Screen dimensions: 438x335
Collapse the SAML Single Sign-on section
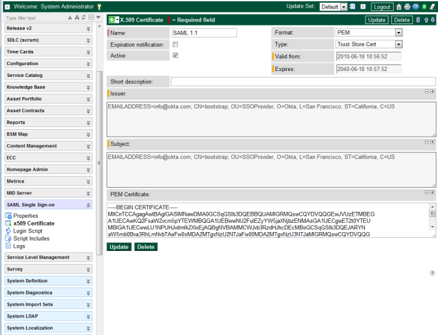click(89, 205)
